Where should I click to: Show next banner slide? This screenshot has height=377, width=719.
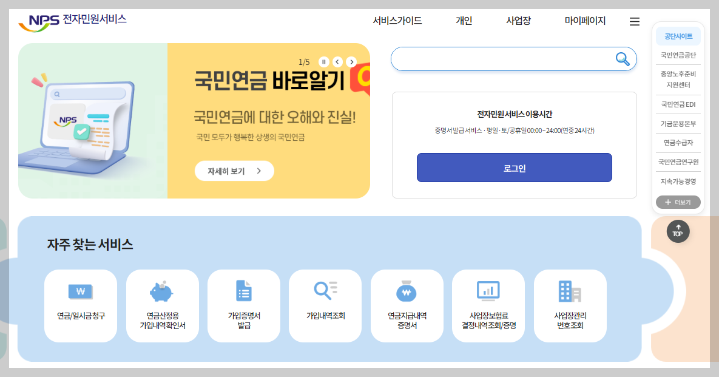coord(351,61)
